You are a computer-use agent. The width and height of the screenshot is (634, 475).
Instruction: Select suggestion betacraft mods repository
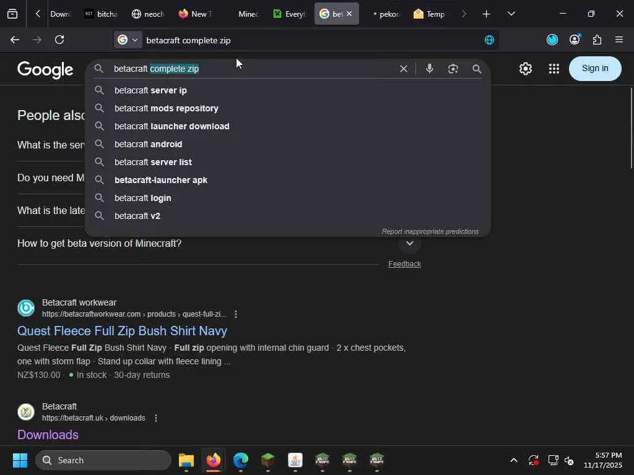point(288,108)
